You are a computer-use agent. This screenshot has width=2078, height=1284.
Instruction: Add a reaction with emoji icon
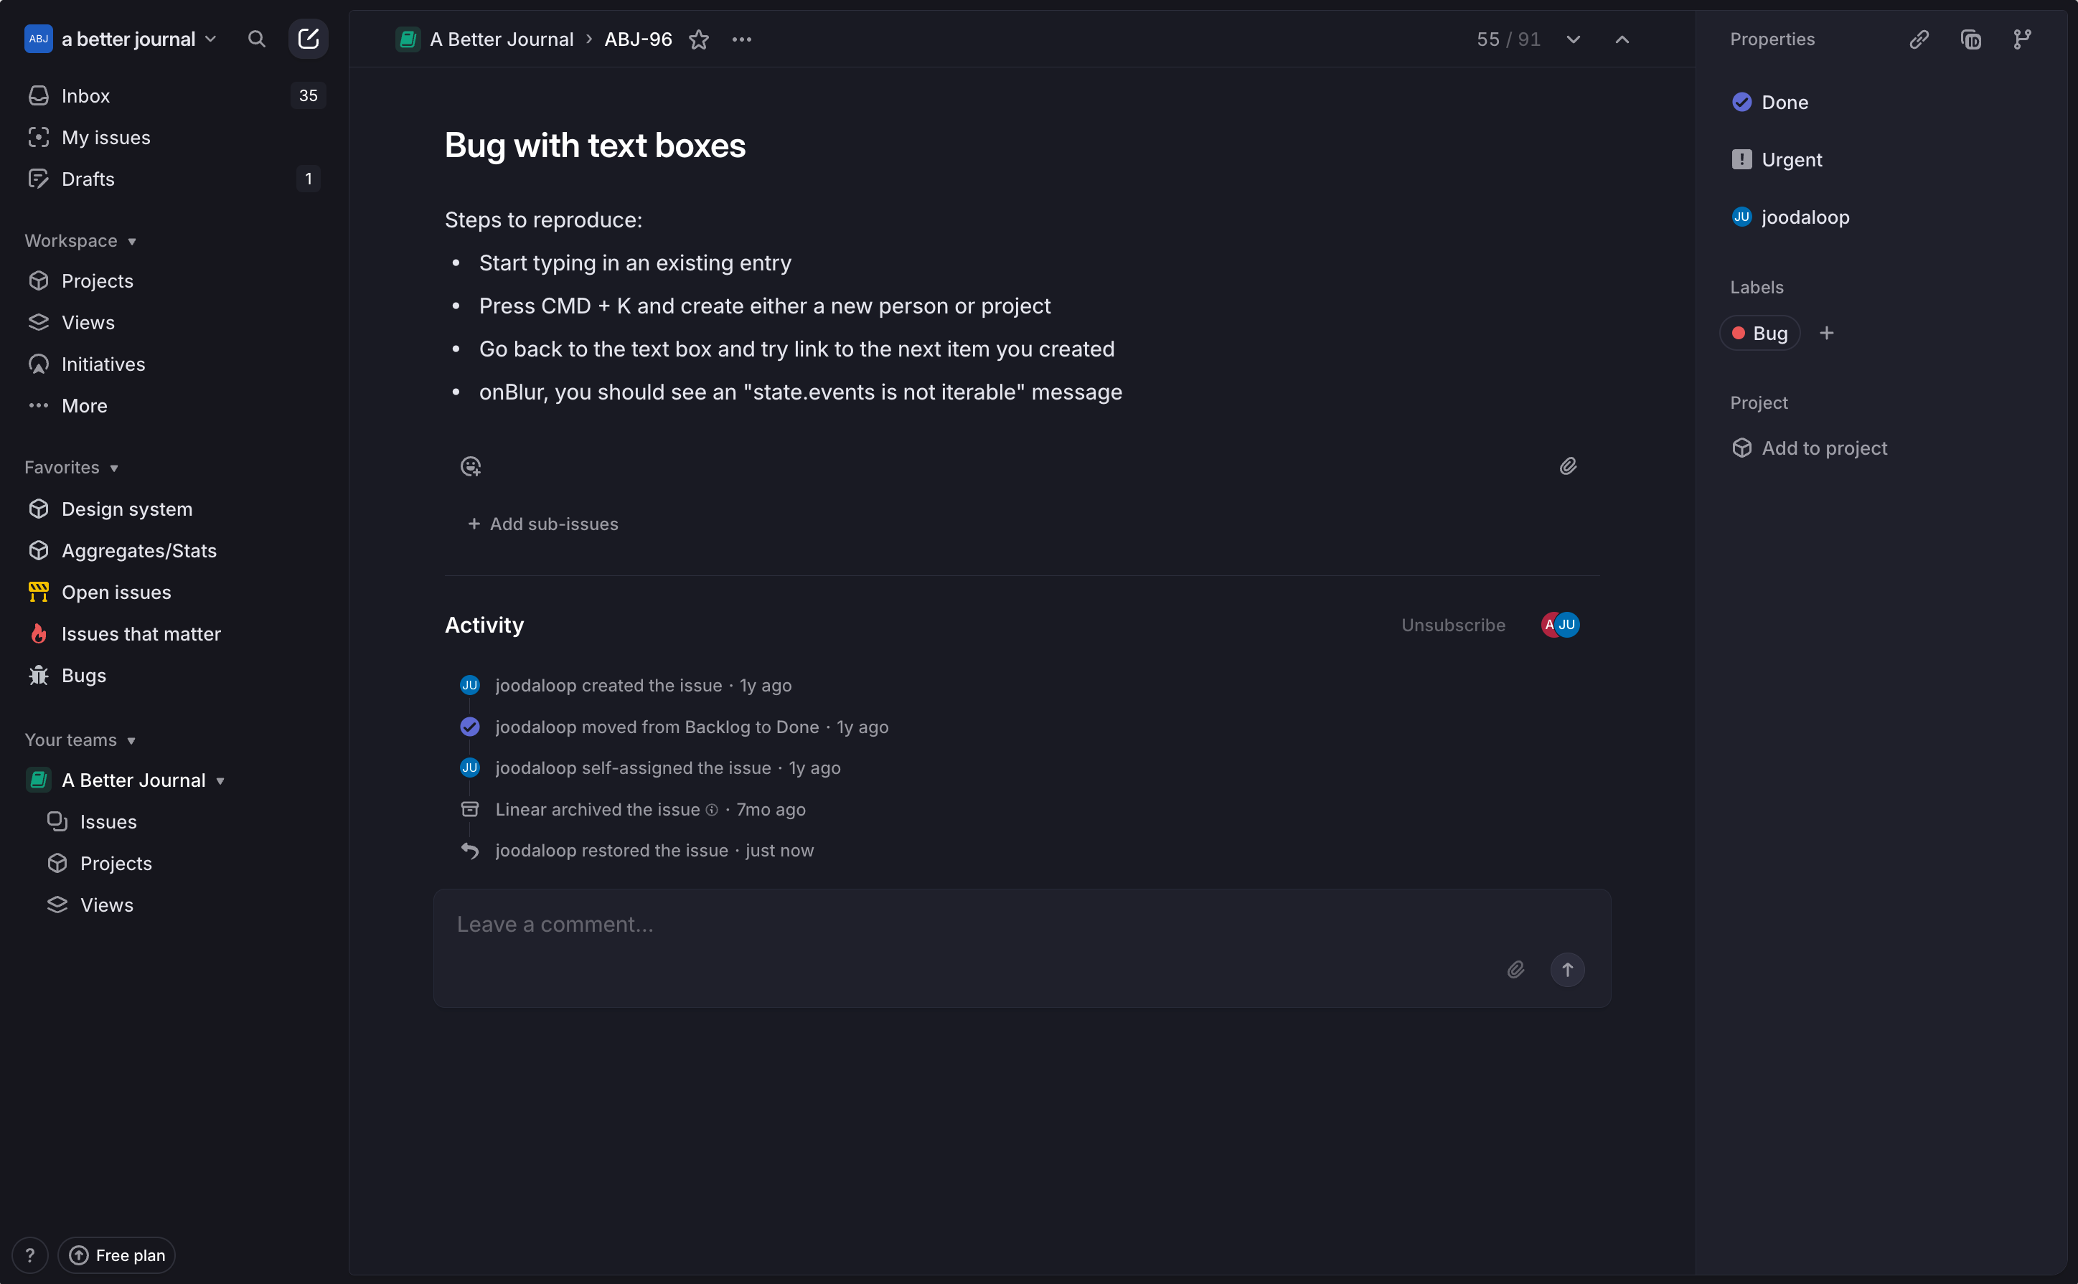click(471, 466)
